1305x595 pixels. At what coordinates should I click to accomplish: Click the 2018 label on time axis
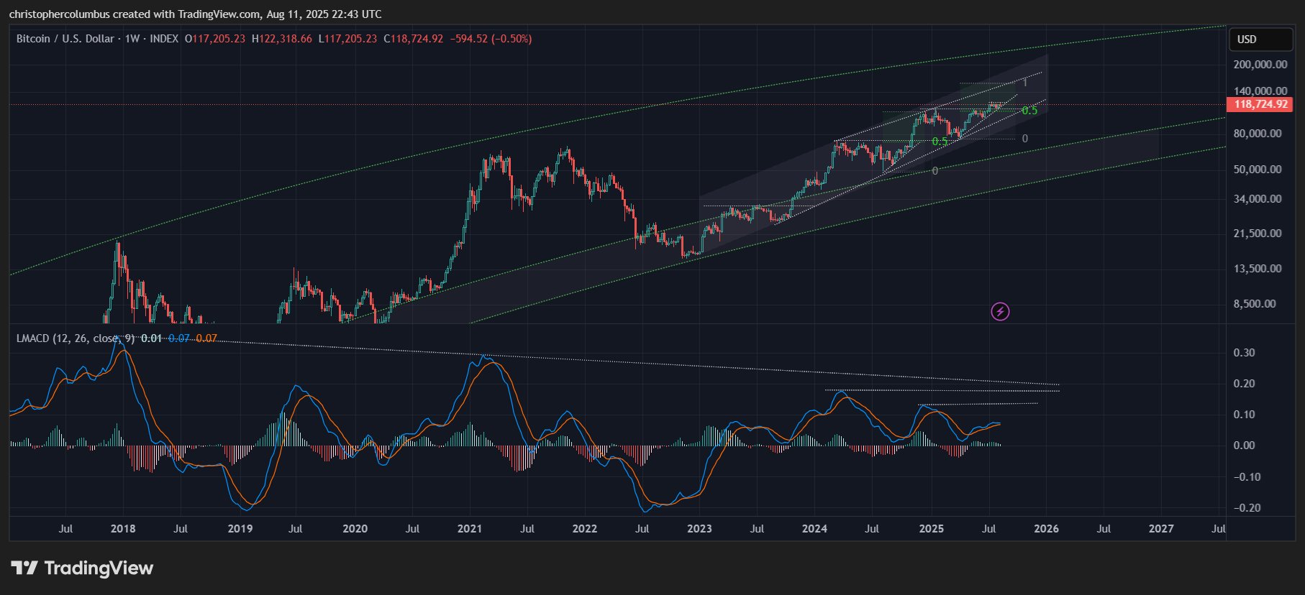123,529
